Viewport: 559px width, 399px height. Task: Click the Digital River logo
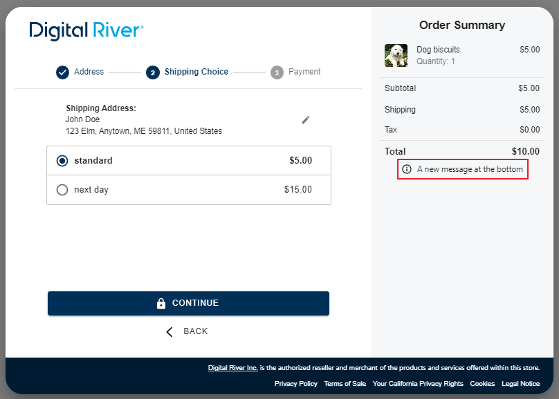pyautogui.click(x=86, y=31)
